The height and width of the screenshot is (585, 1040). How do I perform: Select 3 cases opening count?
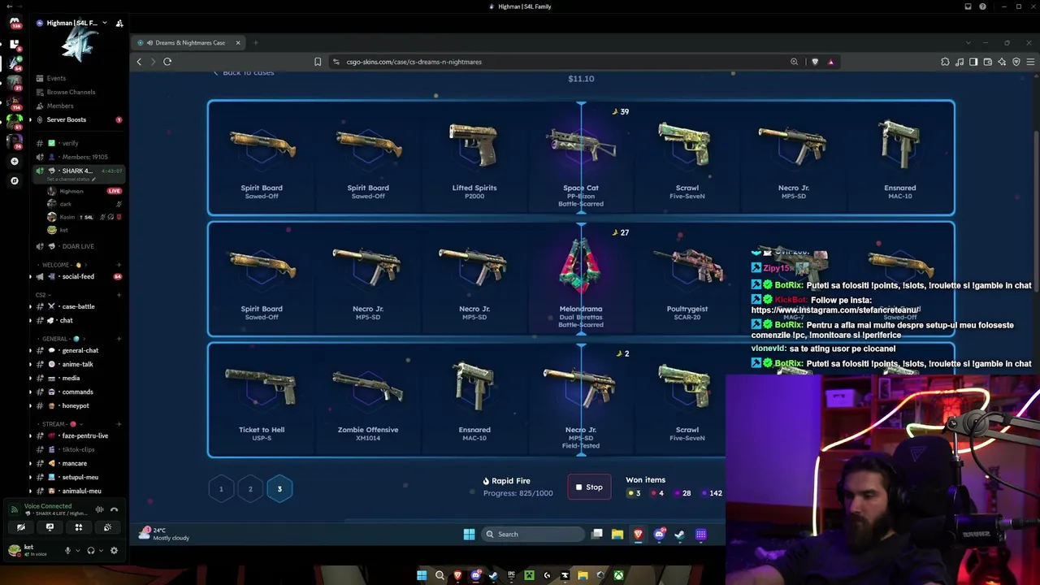[x=279, y=489]
